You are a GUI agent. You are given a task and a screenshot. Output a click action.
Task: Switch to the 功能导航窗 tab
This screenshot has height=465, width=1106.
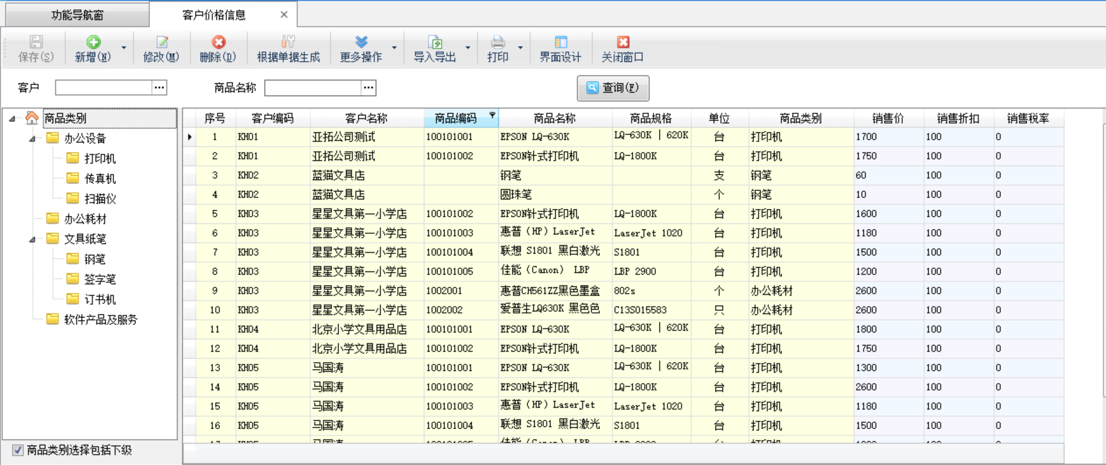[x=77, y=15]
